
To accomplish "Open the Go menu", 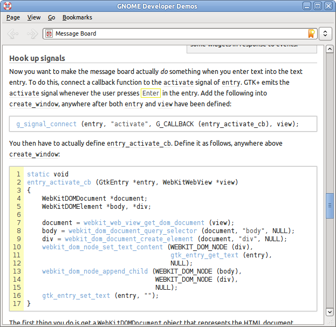I will (51, 17).
